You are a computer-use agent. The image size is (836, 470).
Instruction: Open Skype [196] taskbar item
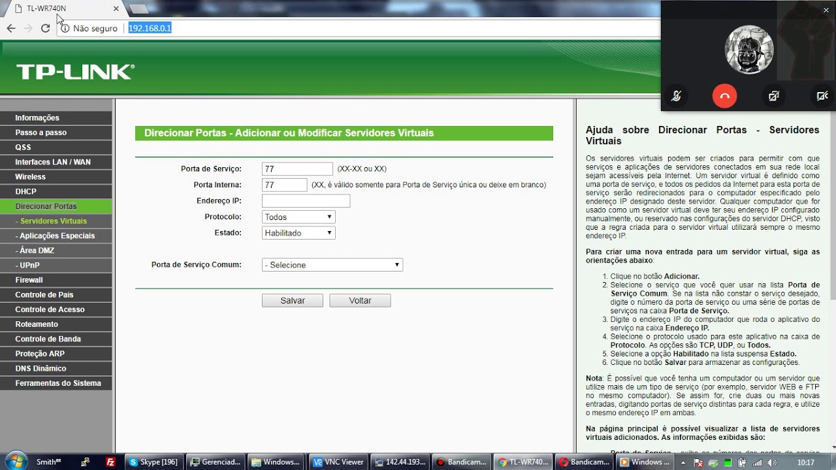pyautogui.click(x=154, y=462)
